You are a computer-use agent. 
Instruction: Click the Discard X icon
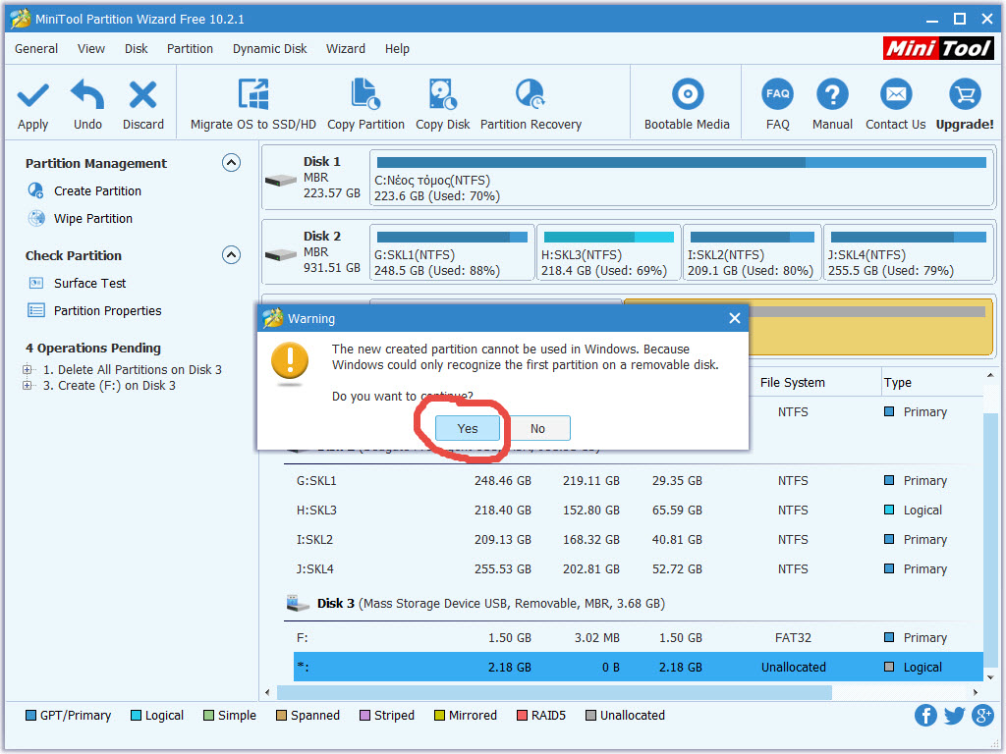point(143,96)
